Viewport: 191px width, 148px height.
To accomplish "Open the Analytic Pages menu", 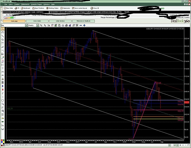I will click(36, 4).
